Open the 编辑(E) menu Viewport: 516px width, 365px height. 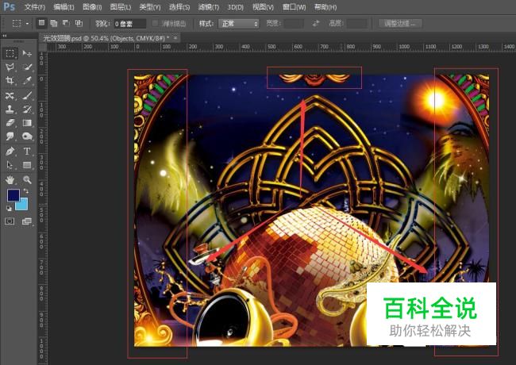(x=64, y=7)
